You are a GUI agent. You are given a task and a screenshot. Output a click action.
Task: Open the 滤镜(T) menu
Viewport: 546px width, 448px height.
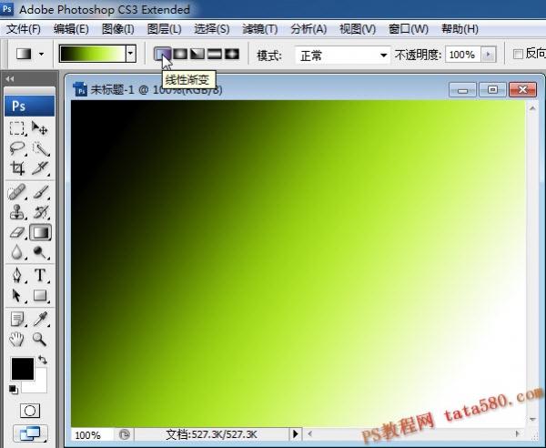tap(259, 29)
